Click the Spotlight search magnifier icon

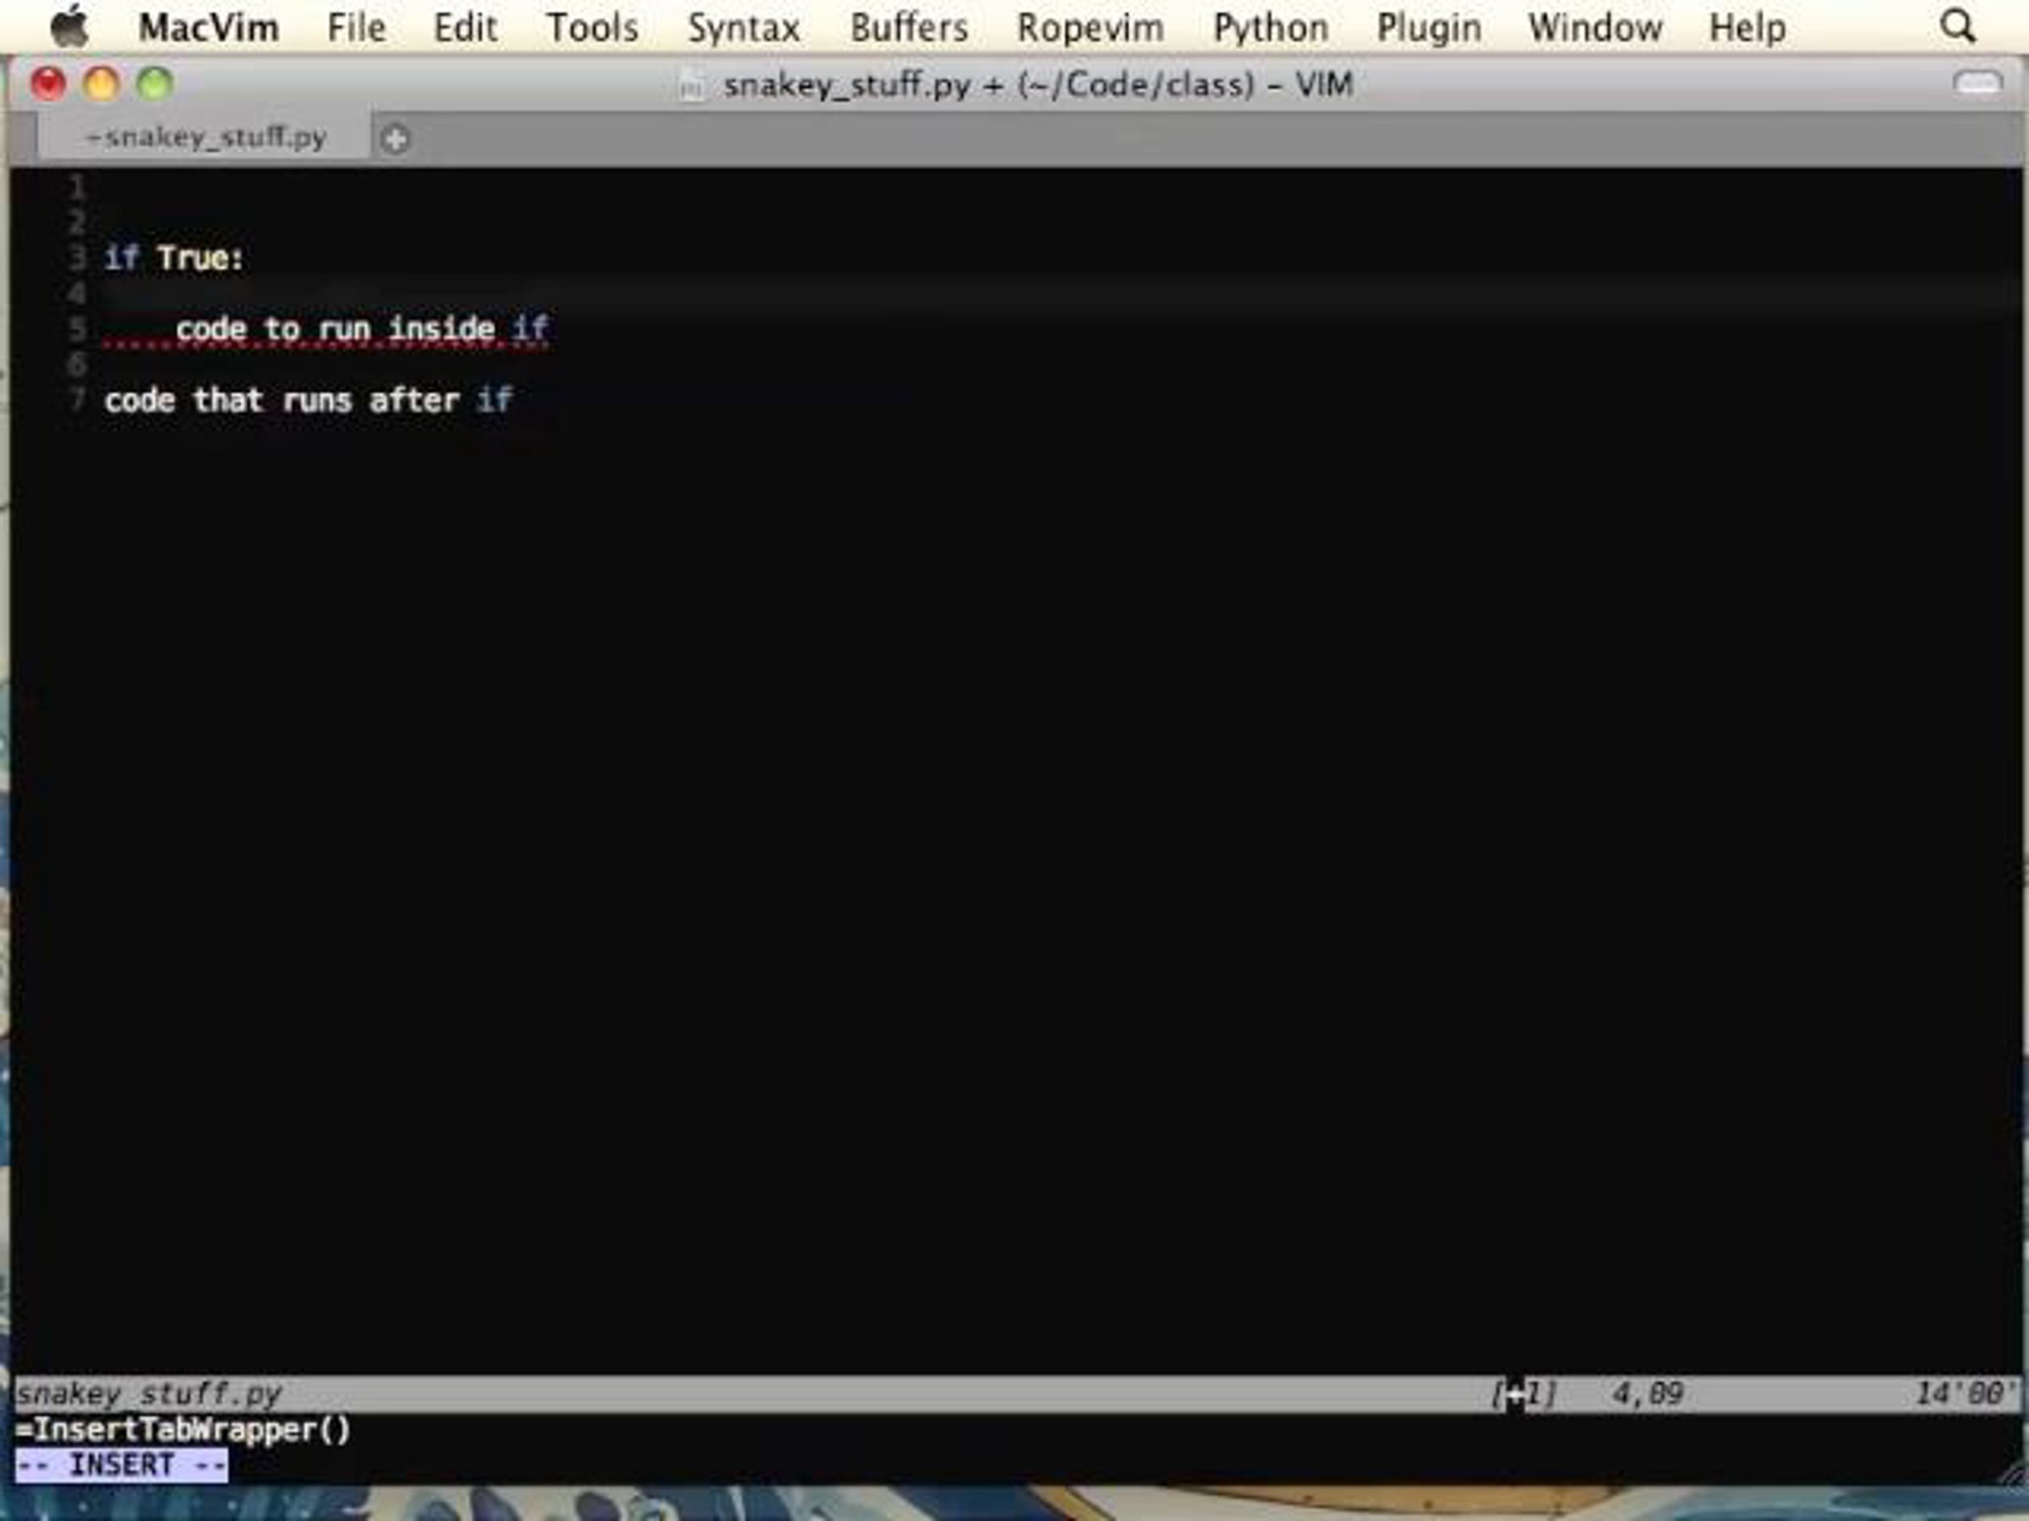click(x=1956, y=26)
